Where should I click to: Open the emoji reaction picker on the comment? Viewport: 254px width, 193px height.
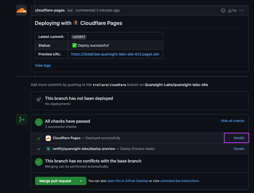(223, 11)
